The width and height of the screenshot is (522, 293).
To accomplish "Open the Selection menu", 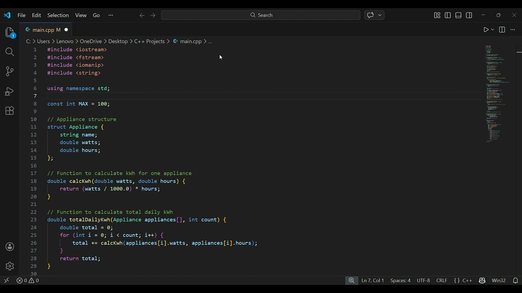I will pos(58,15).
